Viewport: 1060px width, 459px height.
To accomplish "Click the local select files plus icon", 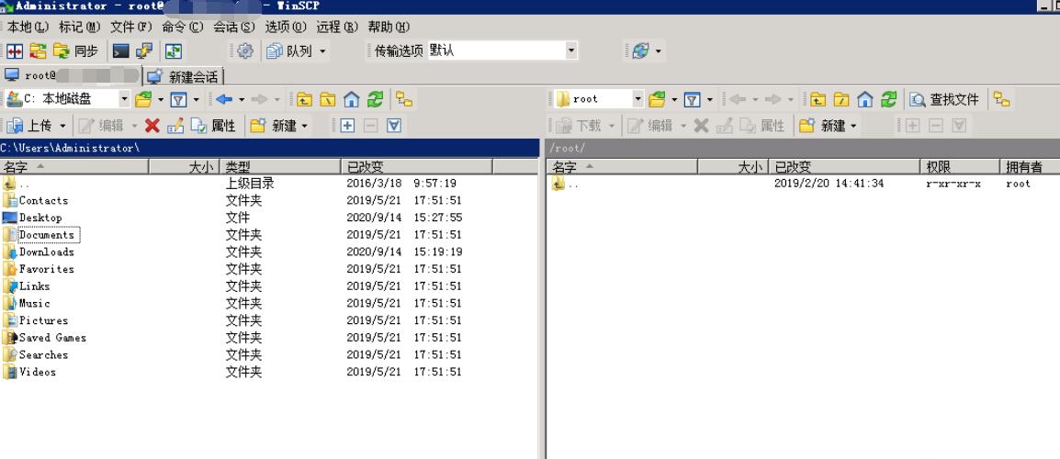I will pyautogui.click(x=347, y=126).
